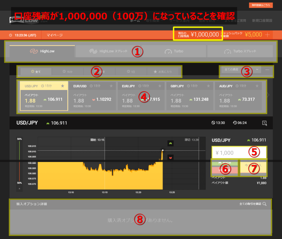
Task: Click the orange 無料登録はこちら button
Action: (261, 5)
